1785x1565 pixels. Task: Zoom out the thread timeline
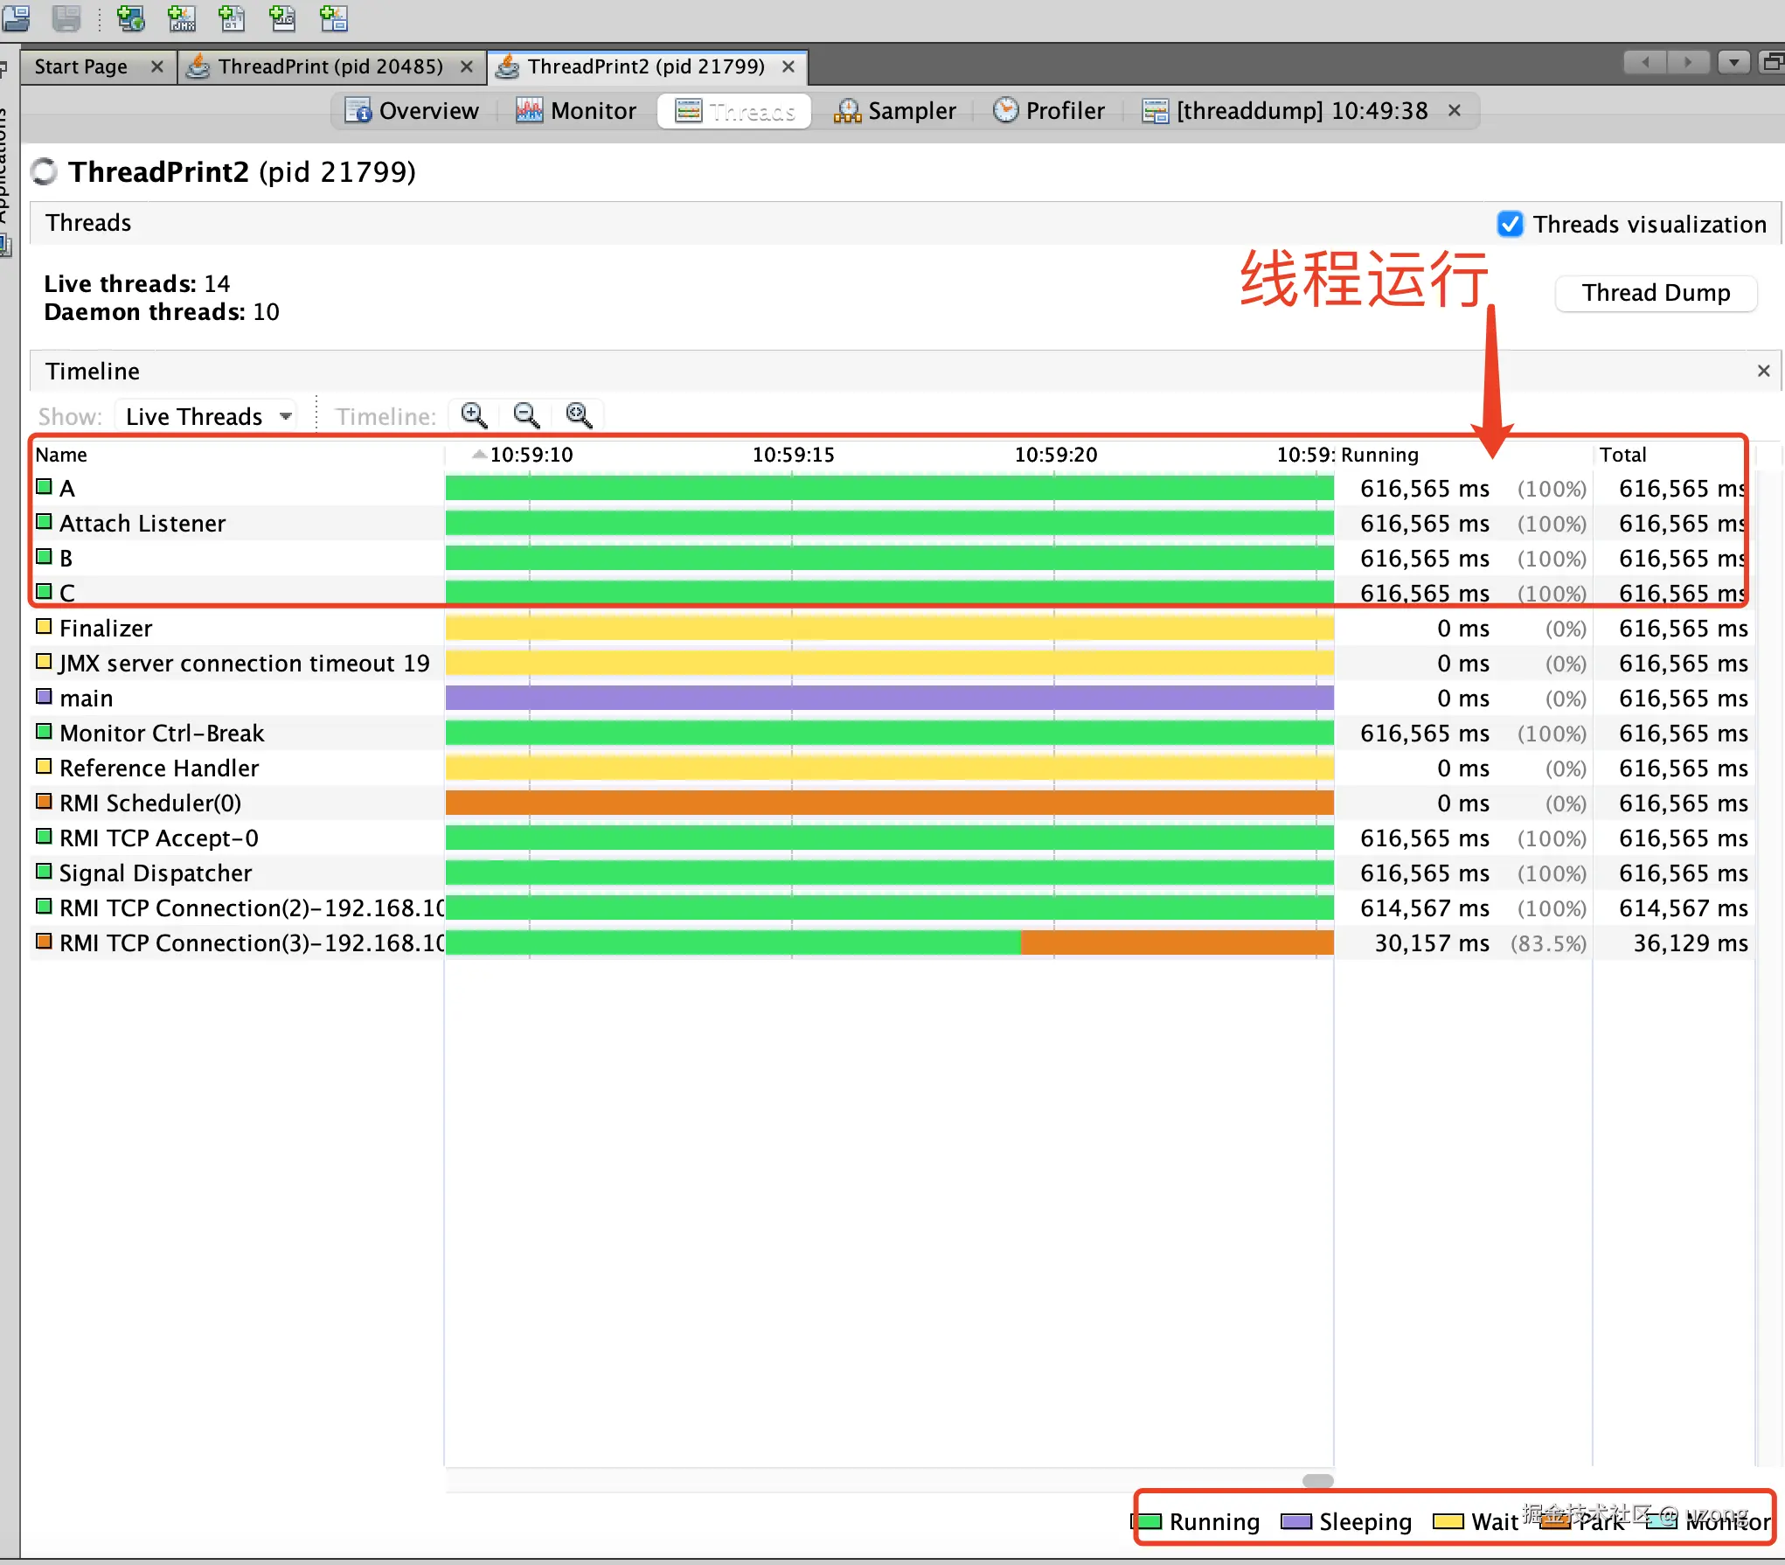pos(526,415)
